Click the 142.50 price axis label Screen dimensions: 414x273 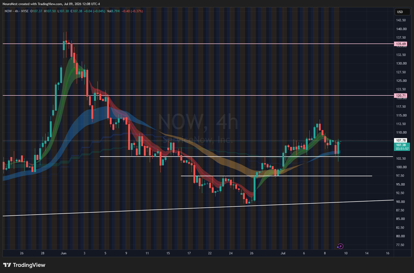400,20
